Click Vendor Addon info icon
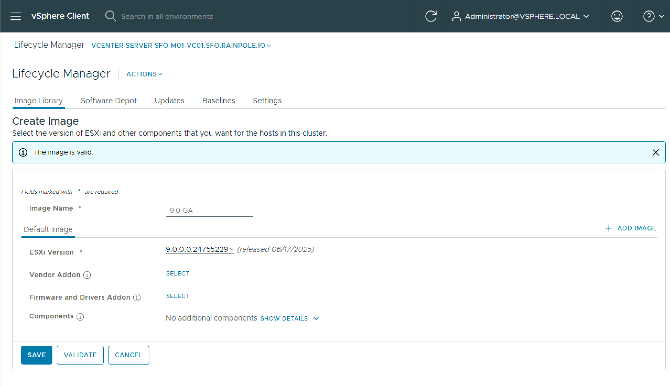Screen dimensions: 670x386 click(87, 275)
